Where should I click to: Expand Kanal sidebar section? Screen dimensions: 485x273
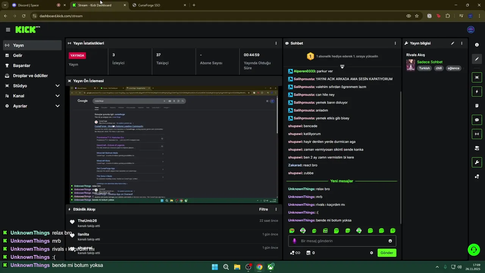click(x=32, y=96)
